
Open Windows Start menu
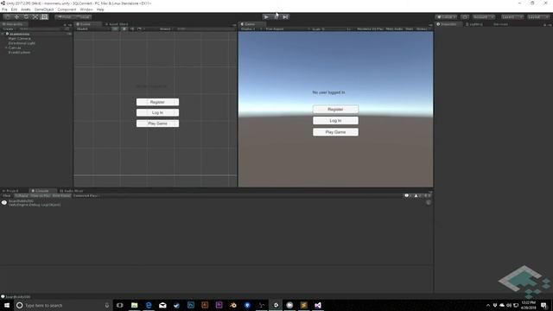coord(7,305)
